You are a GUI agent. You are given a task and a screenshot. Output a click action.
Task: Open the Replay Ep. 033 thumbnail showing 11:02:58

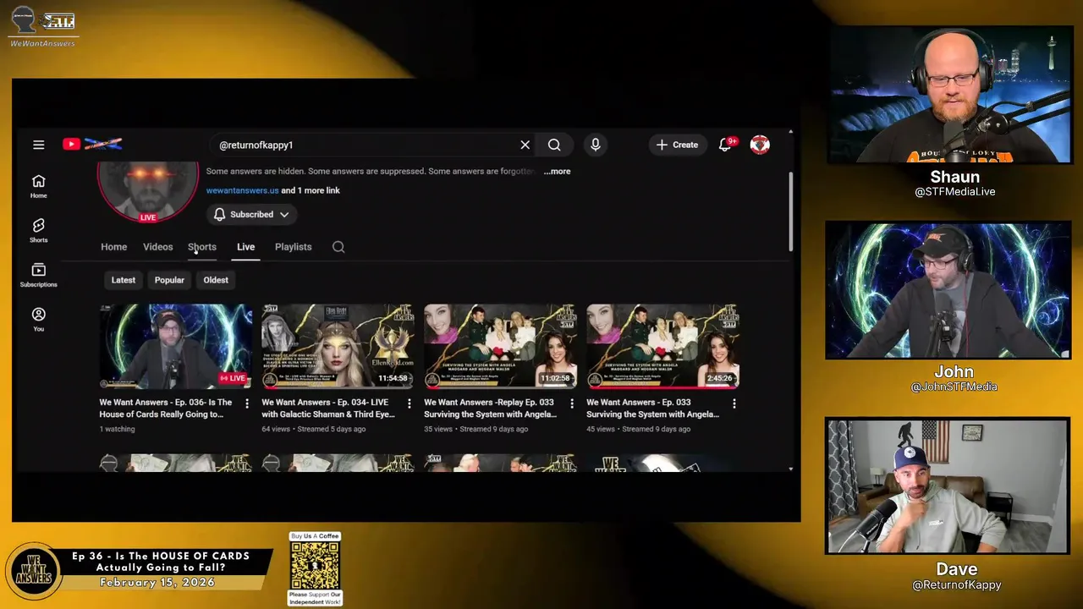pyautogui.click(x=501, y=346)
